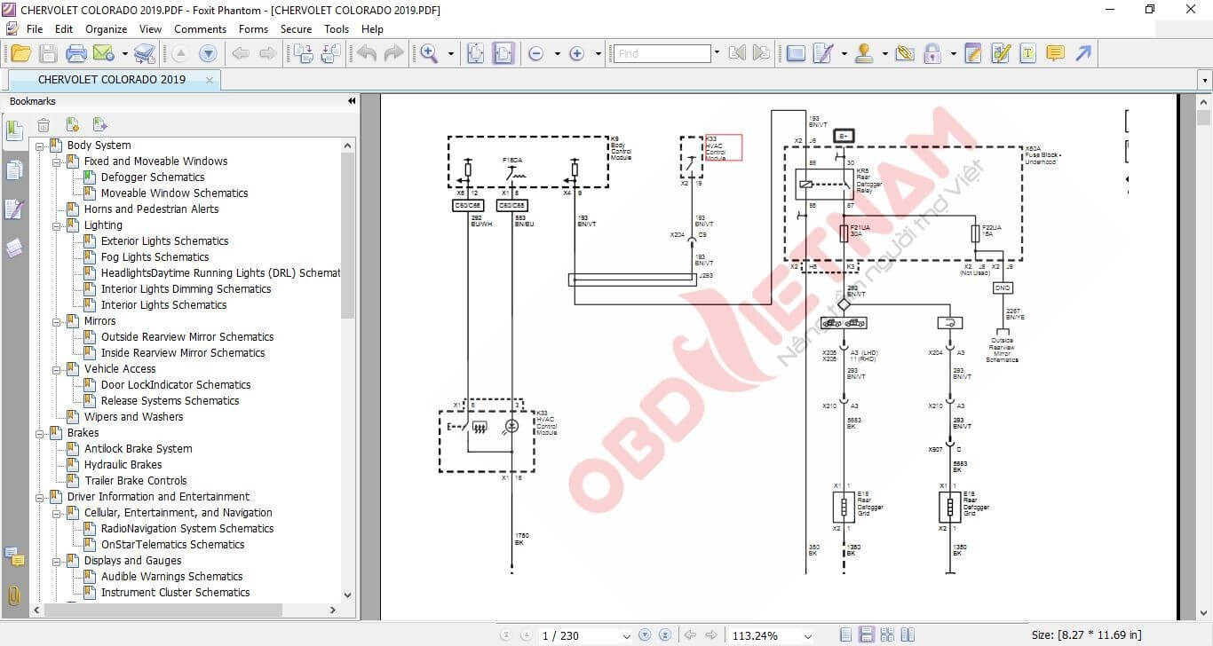Screen dimensions: 1213x646
Task: Open Fog Lights Schematics bookmark
Action: 155,257
